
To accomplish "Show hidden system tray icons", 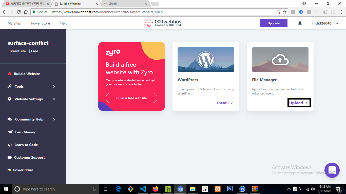I will pyautogui.click(x=289, y=189).
